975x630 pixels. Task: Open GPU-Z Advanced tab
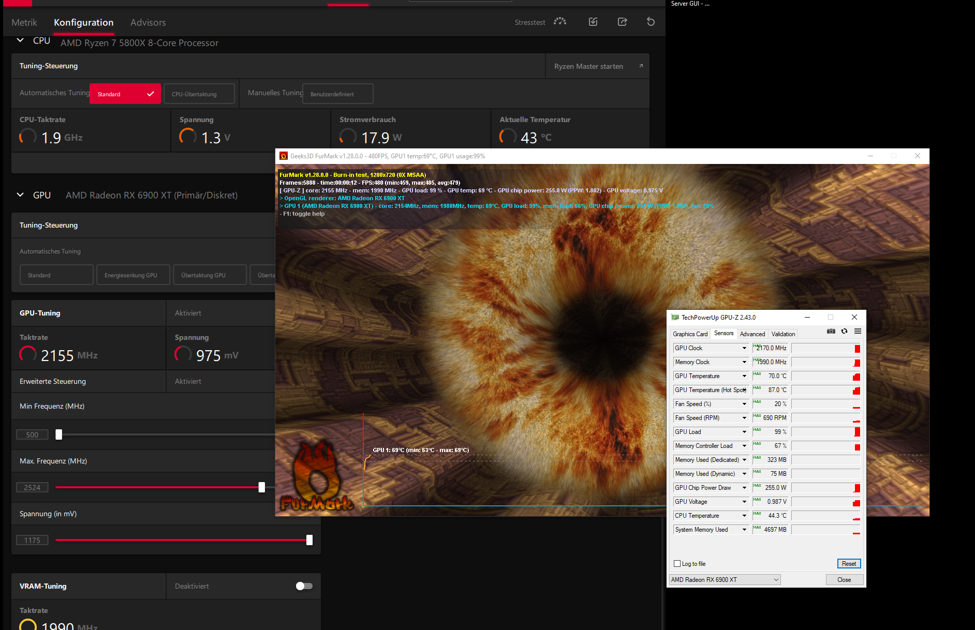[752, 334]
